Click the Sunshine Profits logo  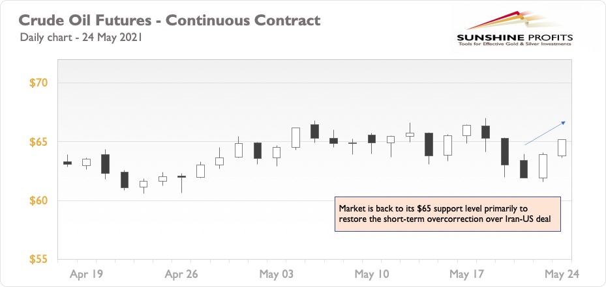(515, 29)
